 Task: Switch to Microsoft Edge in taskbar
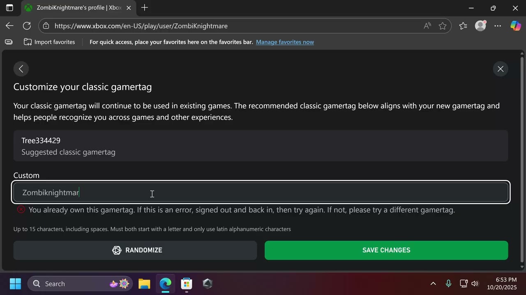click(x=165, y=284)
